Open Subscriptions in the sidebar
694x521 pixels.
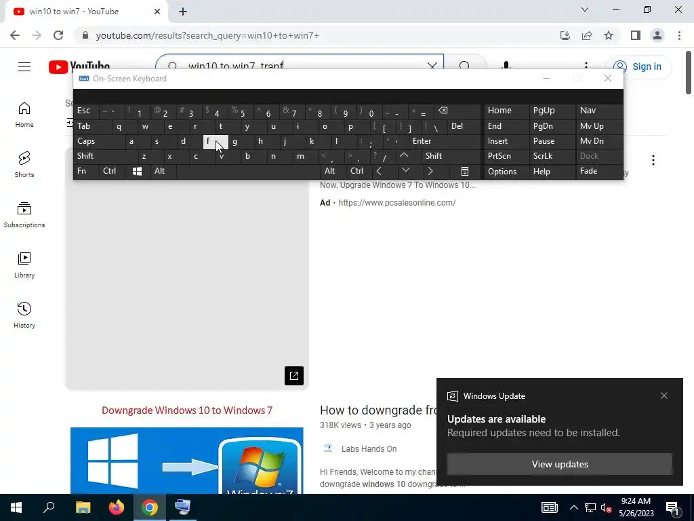tap(24, 215)
